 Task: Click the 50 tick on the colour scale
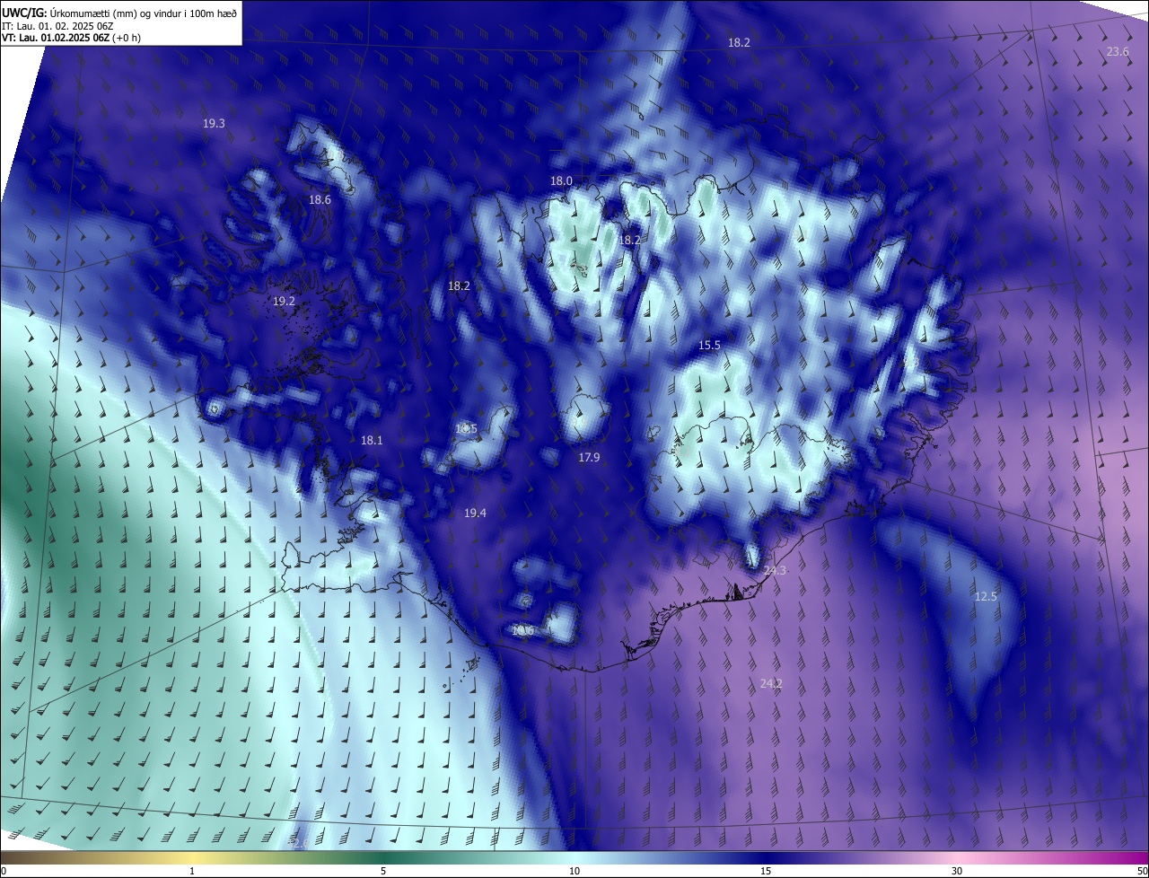[1142, 872]
